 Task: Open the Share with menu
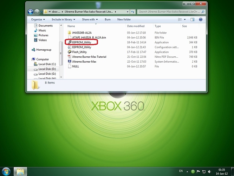(90, 19)
